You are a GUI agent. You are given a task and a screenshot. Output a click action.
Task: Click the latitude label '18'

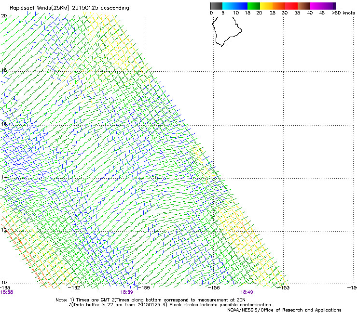pos(4,70)
